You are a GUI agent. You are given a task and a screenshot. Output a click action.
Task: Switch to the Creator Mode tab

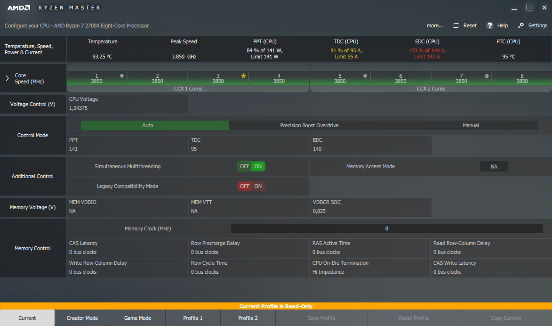[82, 318]
